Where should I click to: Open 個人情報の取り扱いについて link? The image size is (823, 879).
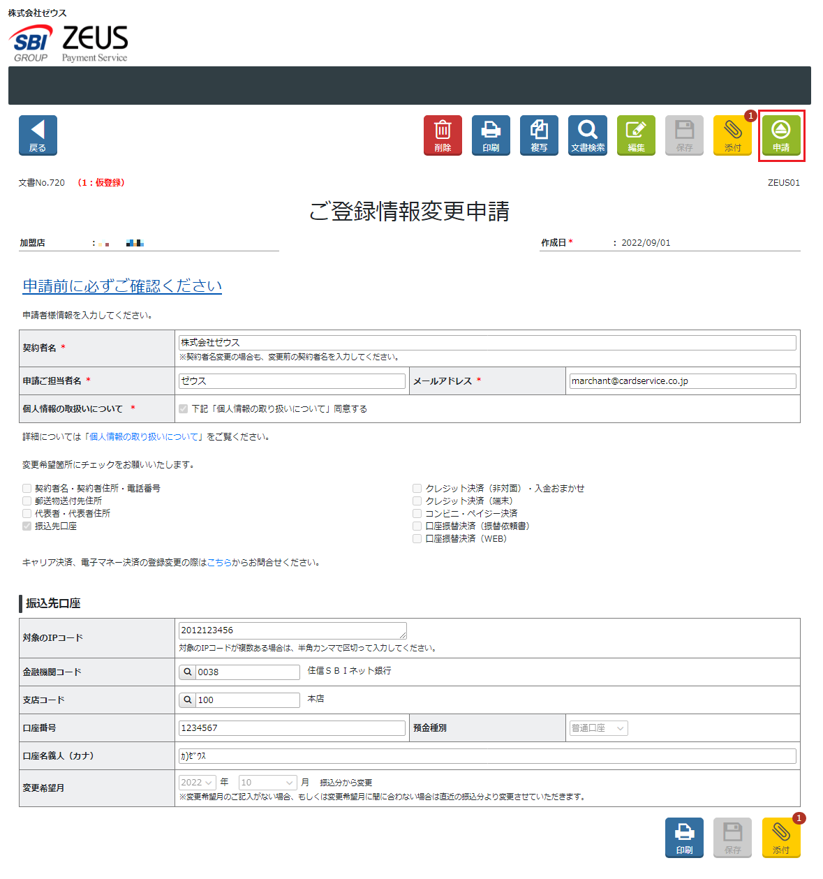pyautogui.click(x=144, y=436)
